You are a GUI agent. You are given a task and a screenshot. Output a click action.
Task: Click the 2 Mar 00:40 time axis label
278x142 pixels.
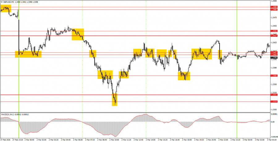(x=30, y=140)
